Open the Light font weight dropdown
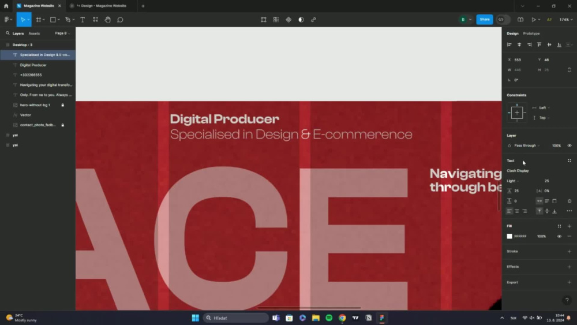 [513, 181]
